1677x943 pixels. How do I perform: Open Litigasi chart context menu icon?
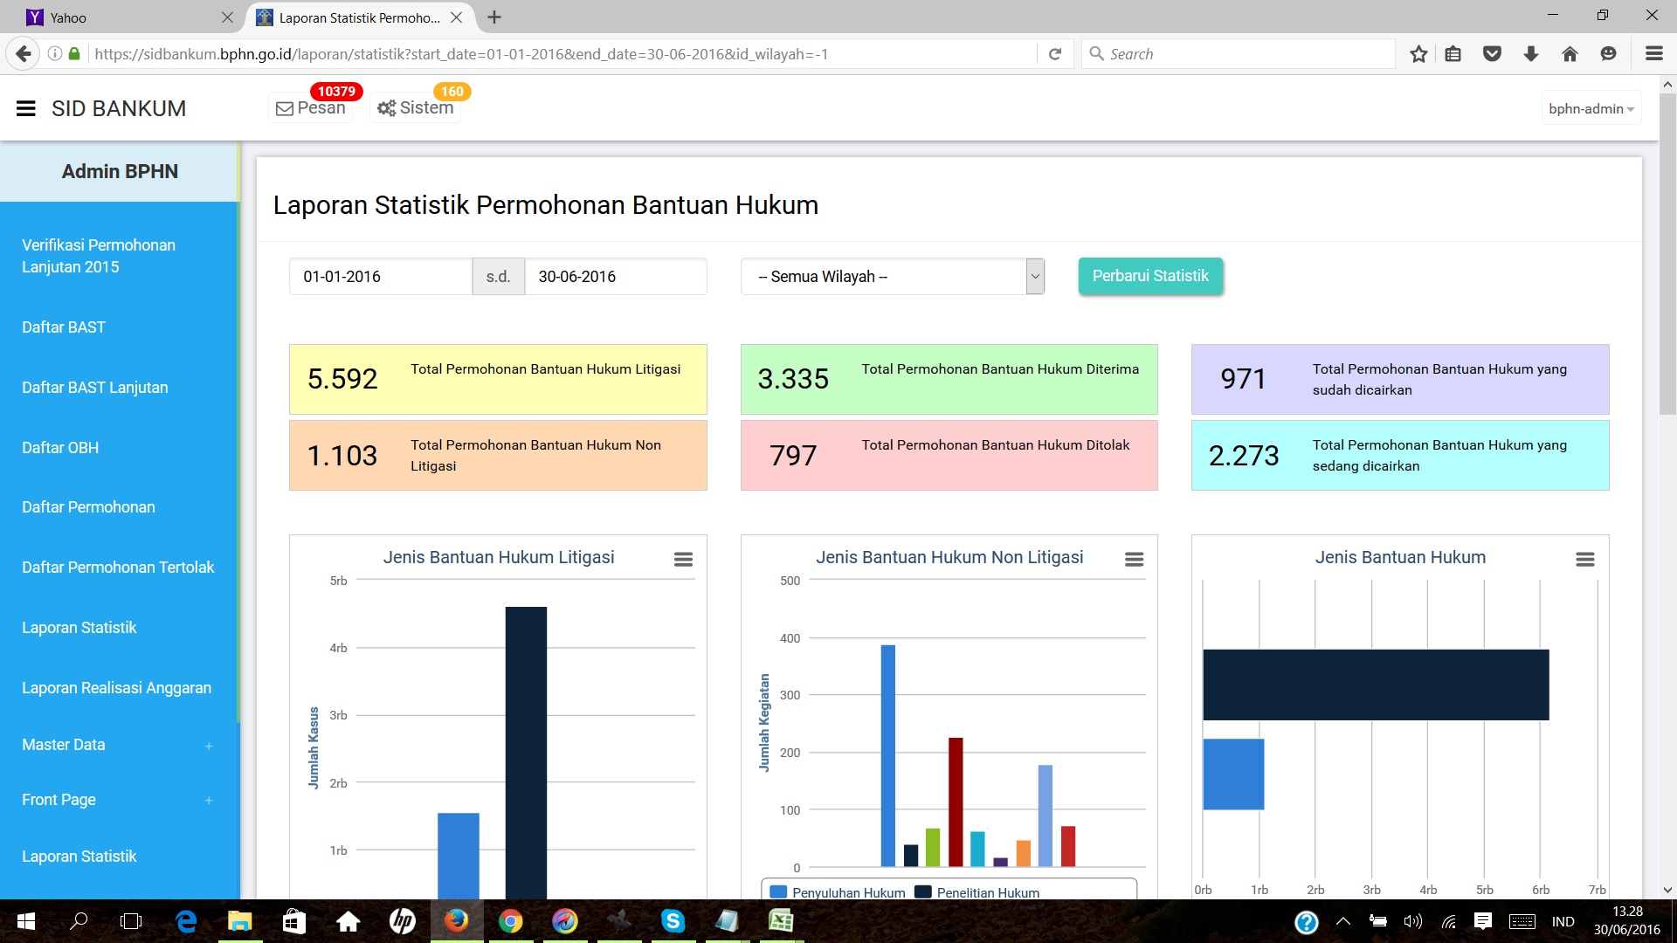[x=683, y=560]
